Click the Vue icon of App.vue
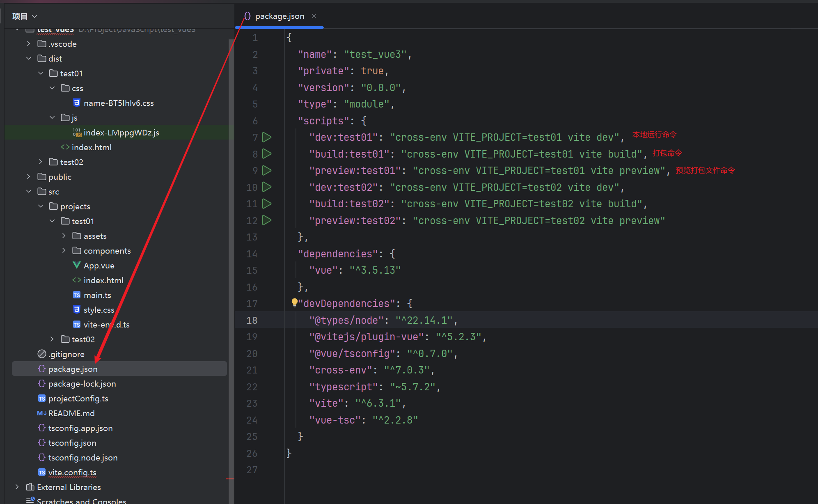The width and height of the screenshot is (818, 504). pyautogui.click(x=76, y=265)
